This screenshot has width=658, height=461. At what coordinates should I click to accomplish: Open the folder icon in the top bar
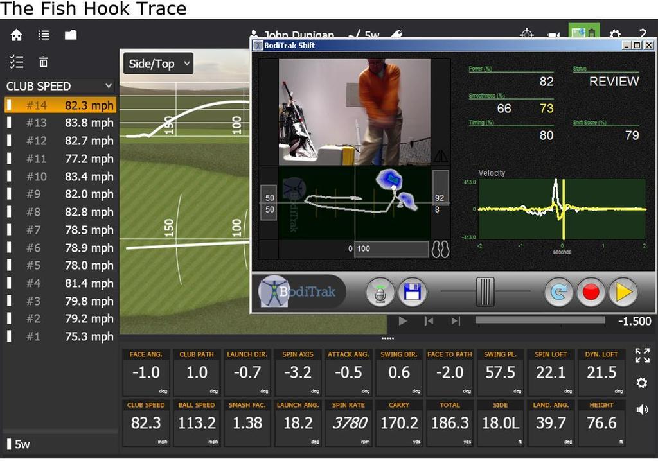71,35
